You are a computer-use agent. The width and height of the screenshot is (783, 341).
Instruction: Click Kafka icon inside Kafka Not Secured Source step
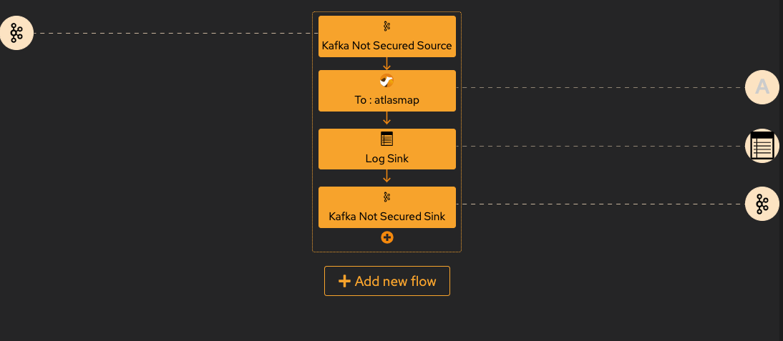[386, 26]
